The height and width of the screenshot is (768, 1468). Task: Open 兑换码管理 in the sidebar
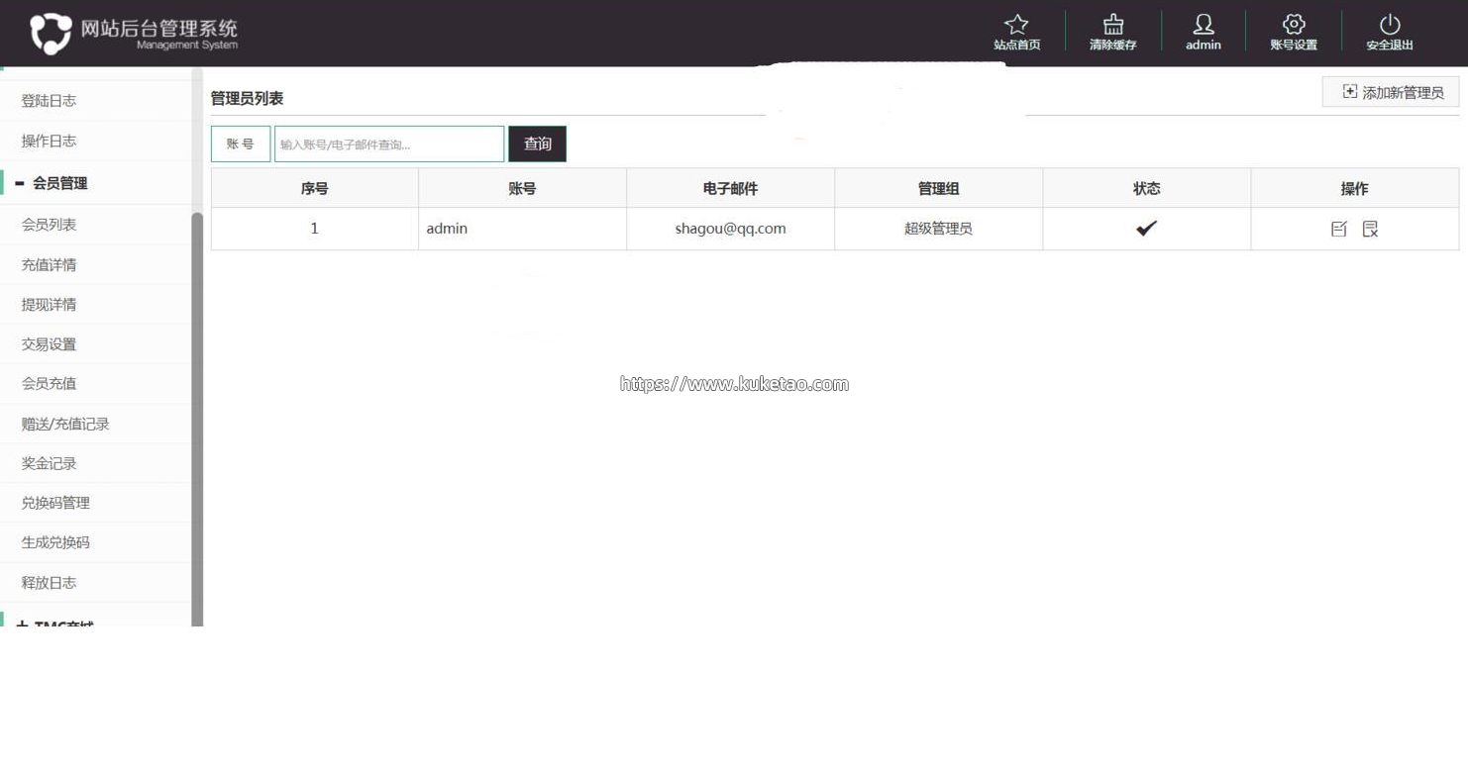coord(55,503)
